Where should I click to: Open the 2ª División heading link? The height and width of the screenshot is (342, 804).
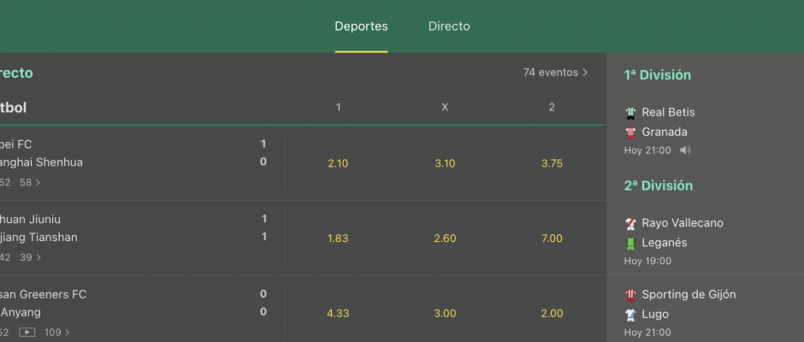659,186
